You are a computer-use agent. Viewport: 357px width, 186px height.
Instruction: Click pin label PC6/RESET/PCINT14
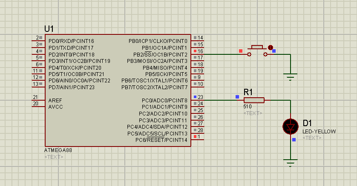pyautogui.click(x=161, y=140)
